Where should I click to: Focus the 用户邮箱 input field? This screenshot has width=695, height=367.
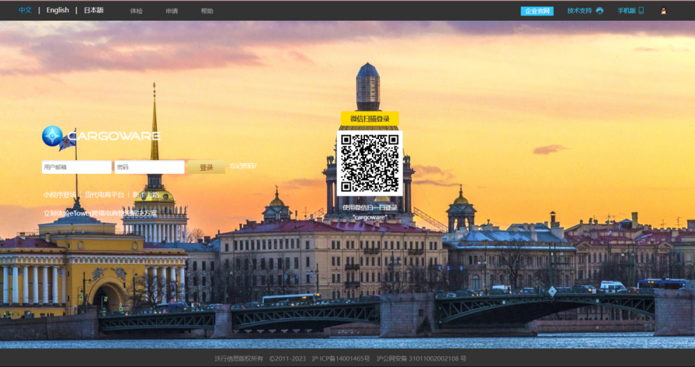pos(77,167)
